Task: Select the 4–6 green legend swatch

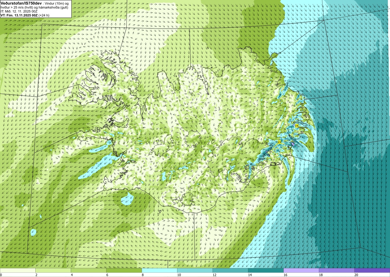Action: 89,270
